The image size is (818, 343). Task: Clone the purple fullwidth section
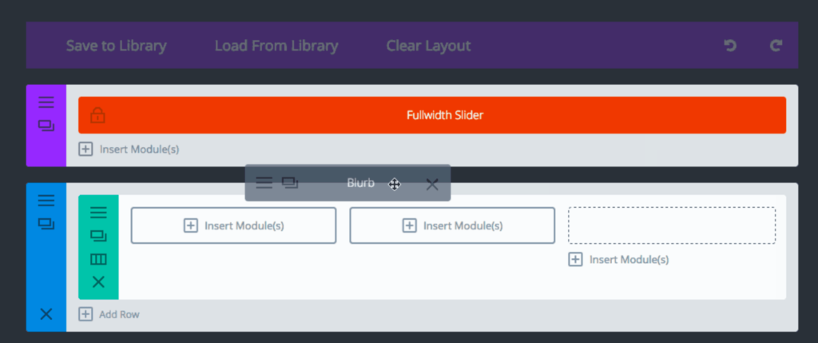[x=46, y=126]
